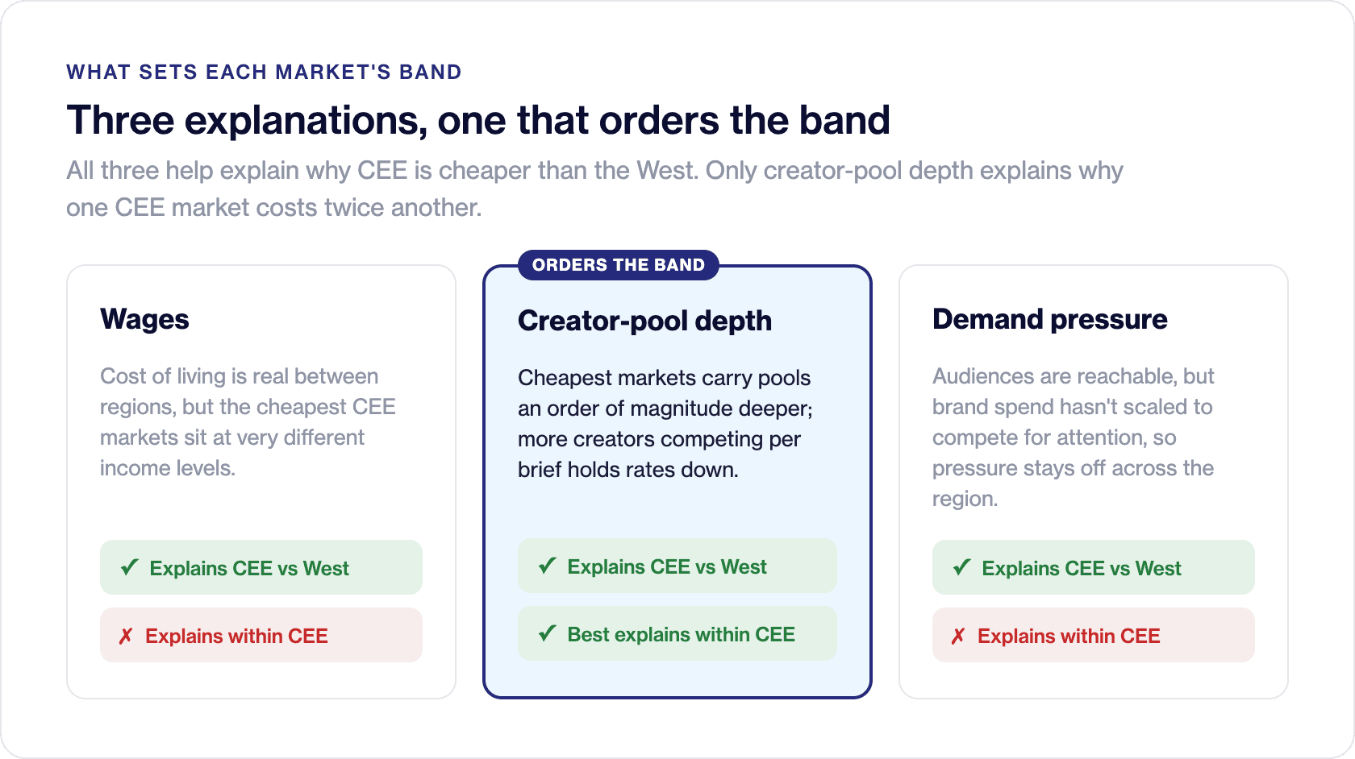This screenshot has height=759, width=1355.
Task: Select the ORDERS THE BAND badge
Action: tap(619, 265)
